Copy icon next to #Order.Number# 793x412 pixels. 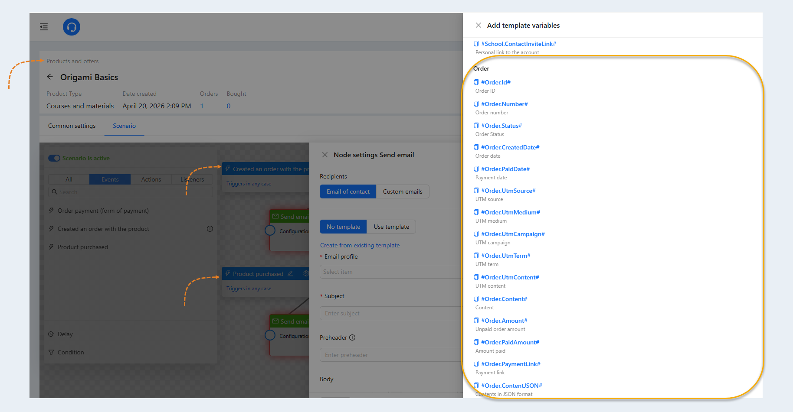[x=476, y=104]
